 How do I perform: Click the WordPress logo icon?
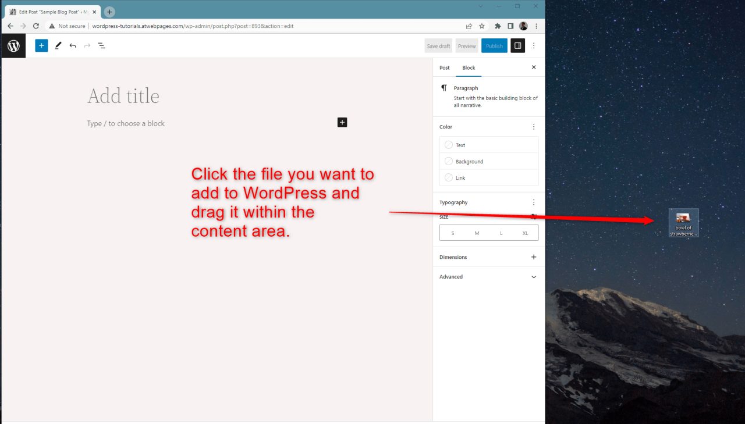13,45
